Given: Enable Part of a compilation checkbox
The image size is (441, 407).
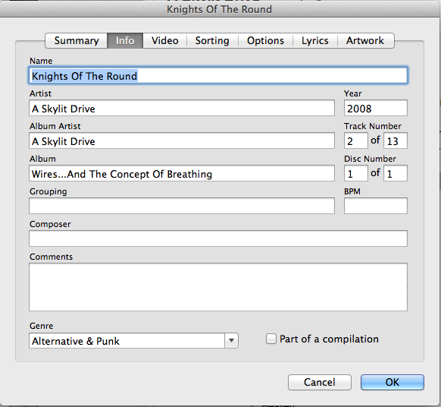Looking at the screenshot, I should coord(271,339).
